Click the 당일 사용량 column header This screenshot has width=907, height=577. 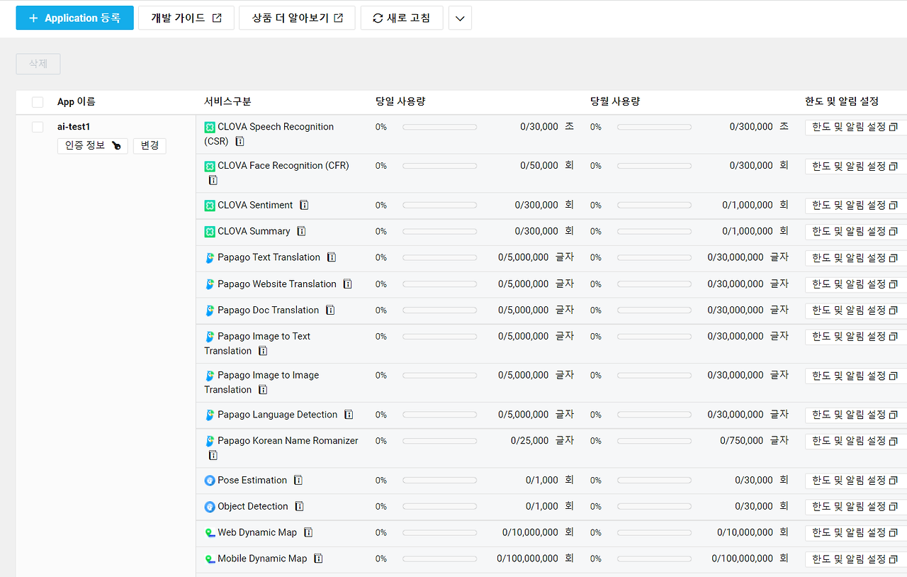[x=400, y=102]
